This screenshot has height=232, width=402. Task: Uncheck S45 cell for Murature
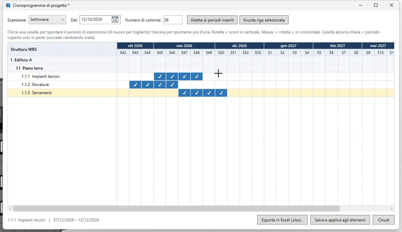click(x=160, y=85)
